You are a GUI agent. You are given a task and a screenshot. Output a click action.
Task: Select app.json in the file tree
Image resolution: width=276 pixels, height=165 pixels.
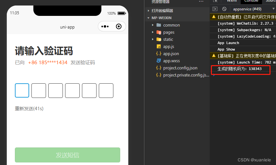point(171,53)
